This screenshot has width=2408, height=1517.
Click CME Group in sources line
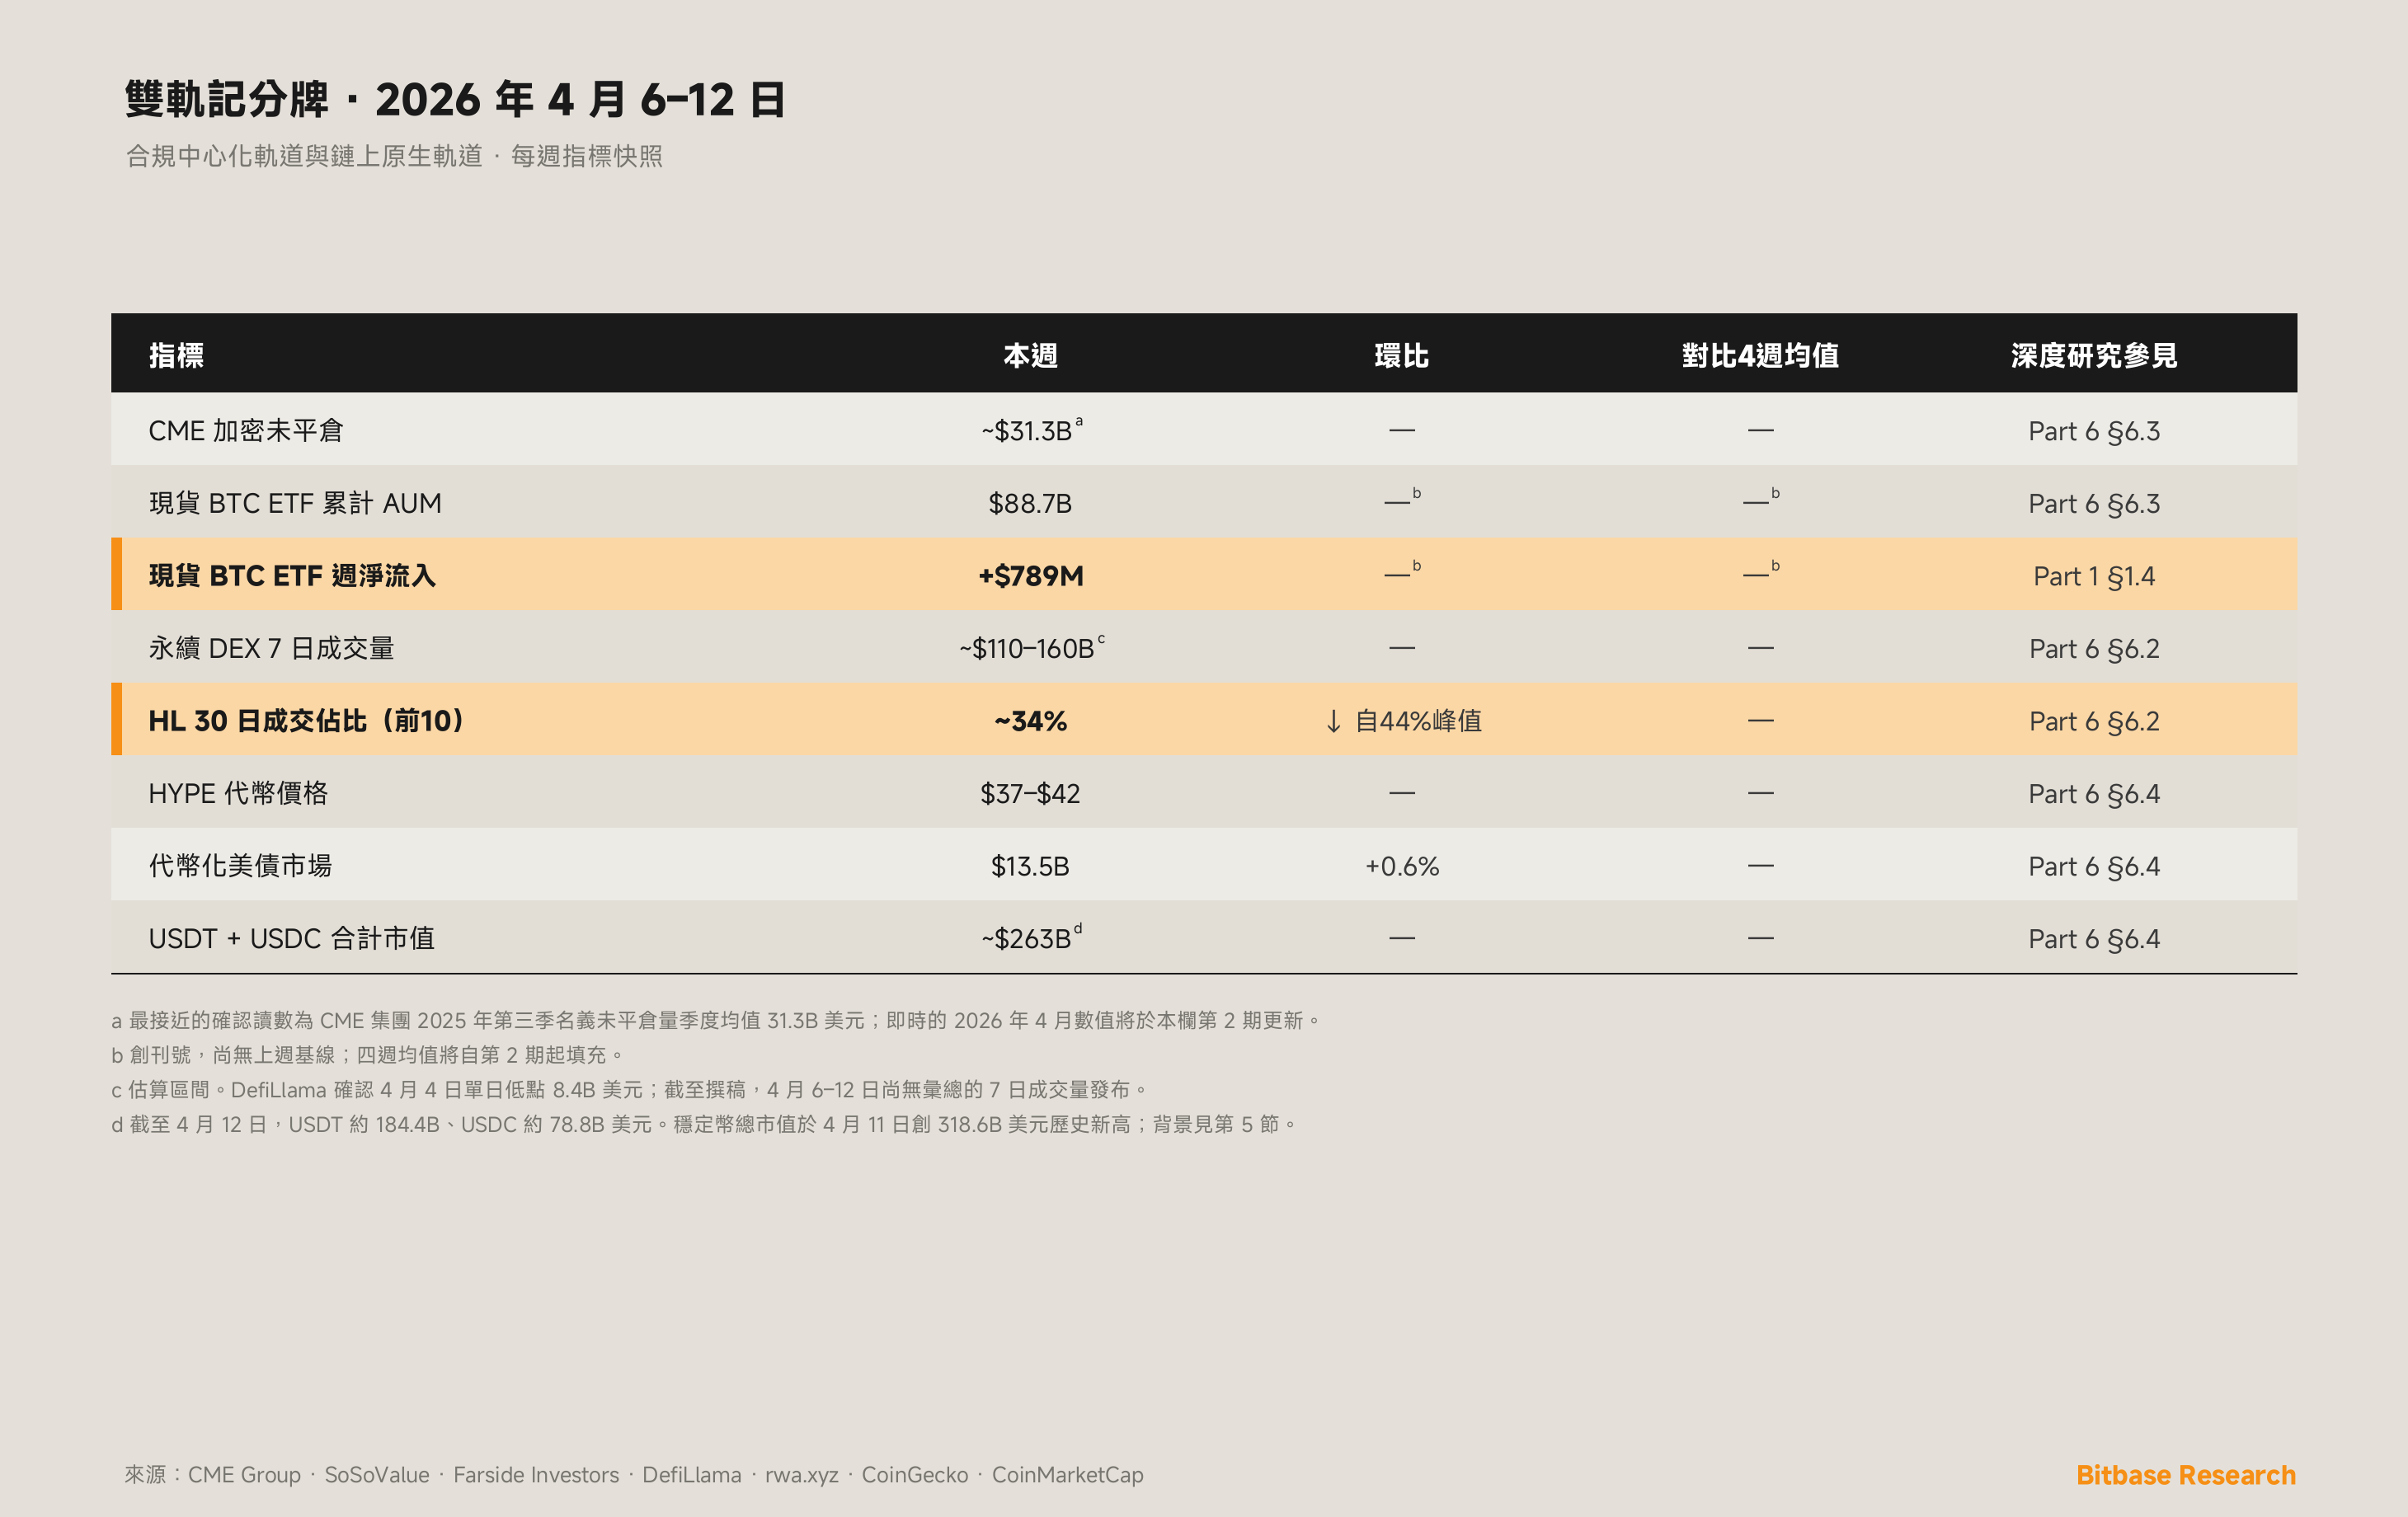pyautogui.click(x=244, y=1475)
